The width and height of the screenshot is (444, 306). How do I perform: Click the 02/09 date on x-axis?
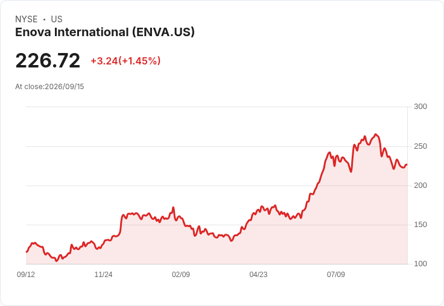(181, 274)
